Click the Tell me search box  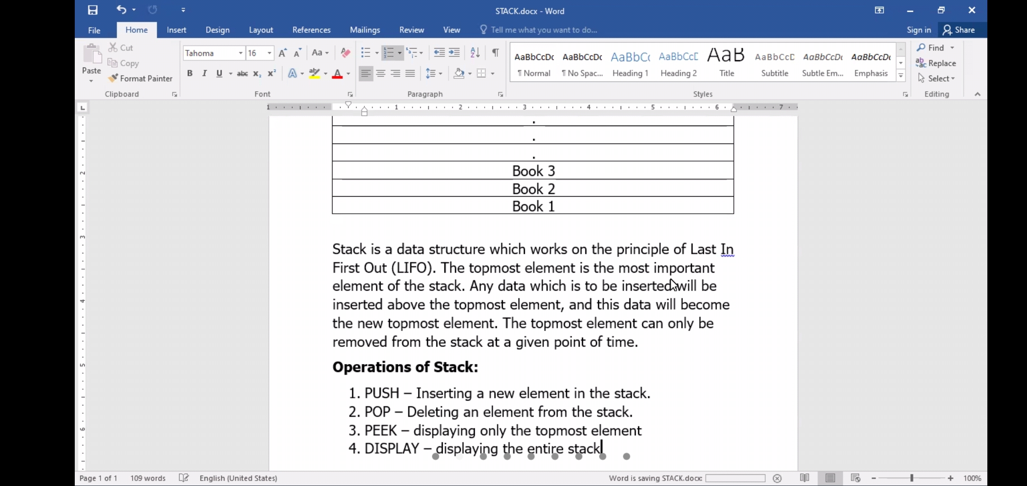[x=543, y=30]
